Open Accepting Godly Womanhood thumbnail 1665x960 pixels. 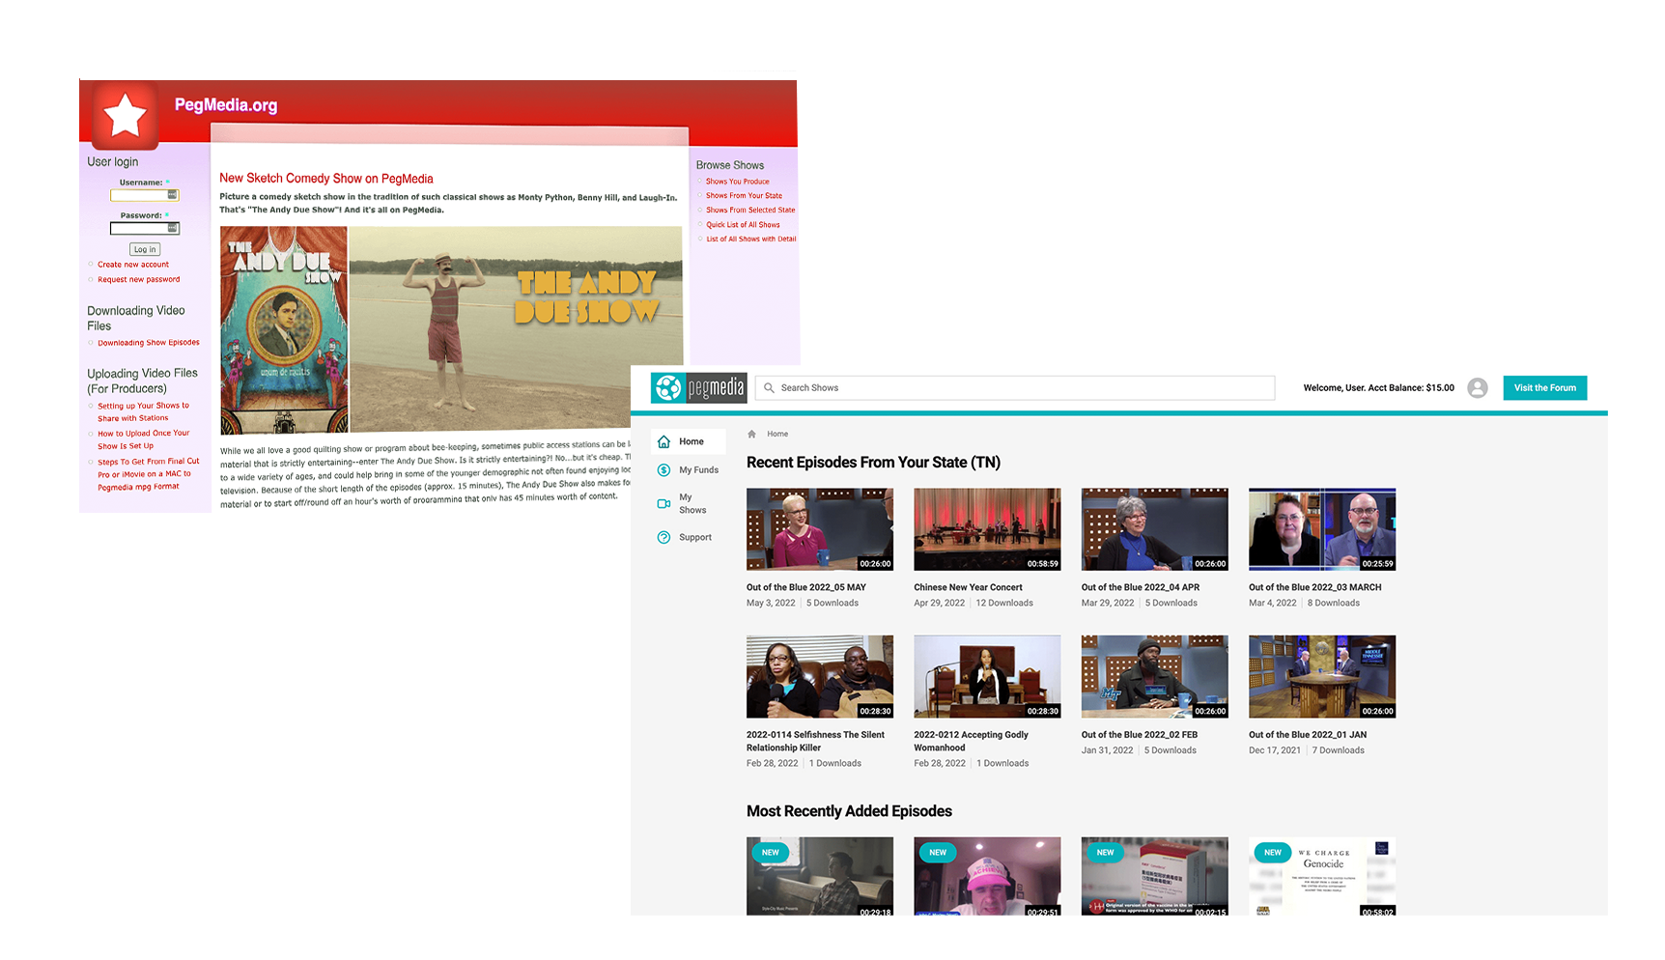pos(987,677)
